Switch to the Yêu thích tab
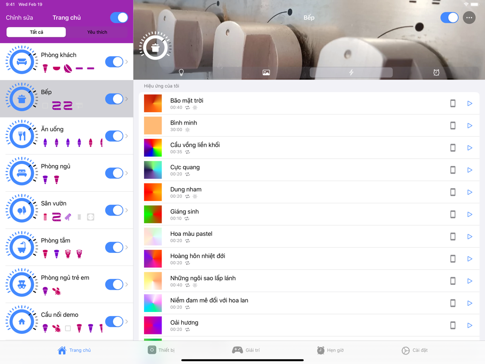 point(97,32)
